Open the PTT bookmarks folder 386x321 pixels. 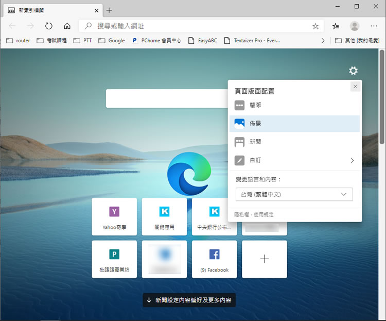click(x=82, y=40)
